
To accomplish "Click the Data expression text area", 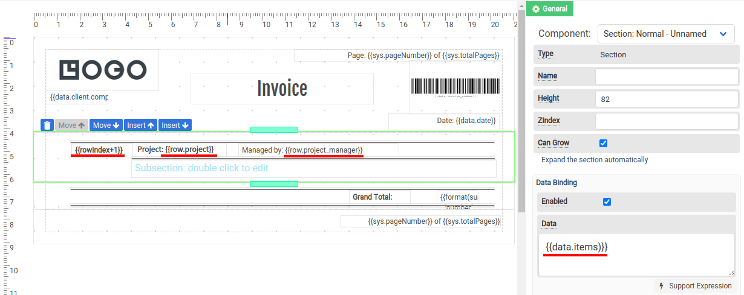I will coord(636,255).
